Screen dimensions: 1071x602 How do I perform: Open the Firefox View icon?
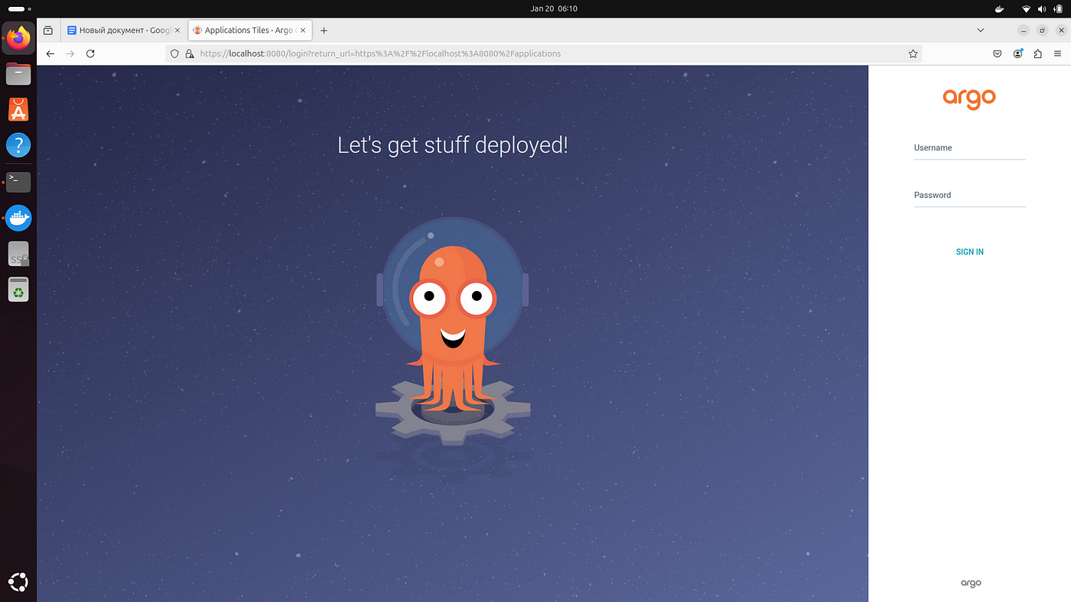[48, 31]
